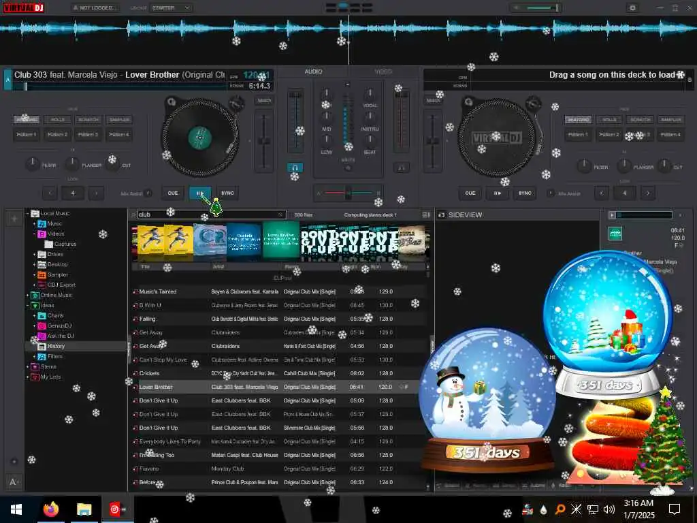
Task: Toggle Mix Assist on deck B
Action: click(x=550, y=193)
